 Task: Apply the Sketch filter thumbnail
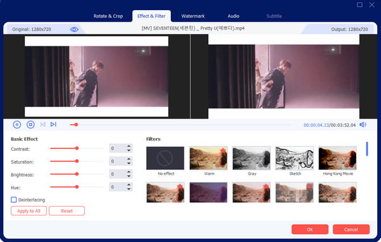point(294,158)
